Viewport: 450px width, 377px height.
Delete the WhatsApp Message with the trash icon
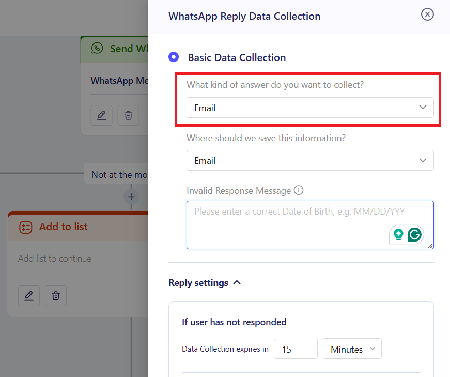coord(128,115)
